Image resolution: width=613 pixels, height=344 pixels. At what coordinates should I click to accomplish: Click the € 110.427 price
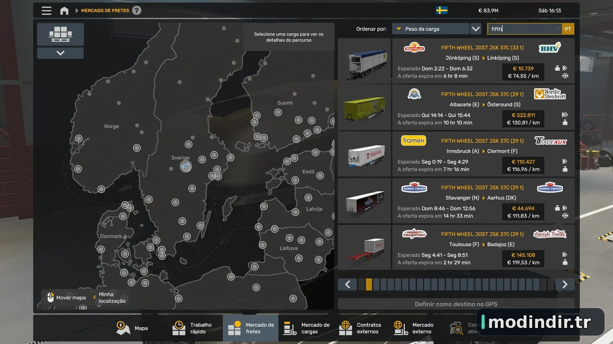523,162
